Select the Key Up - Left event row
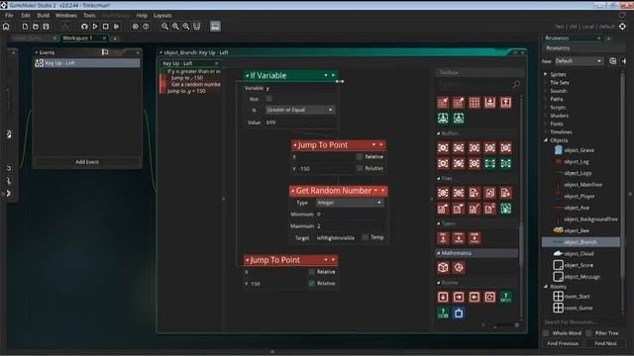This screenshot has height=356, width=634. point(87,63)
